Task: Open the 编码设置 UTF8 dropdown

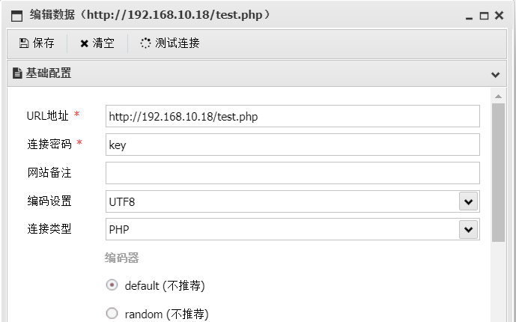Action: pyautogui.click(x=468, y=201)
